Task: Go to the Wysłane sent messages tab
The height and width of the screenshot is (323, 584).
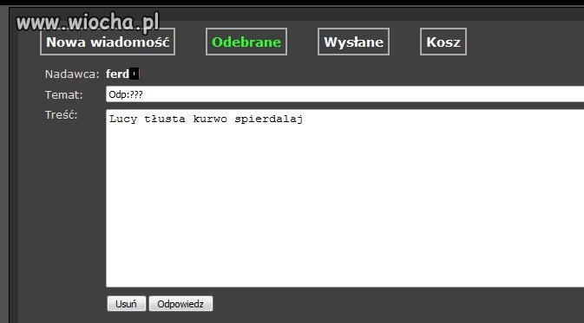Action: pos(353,42)
